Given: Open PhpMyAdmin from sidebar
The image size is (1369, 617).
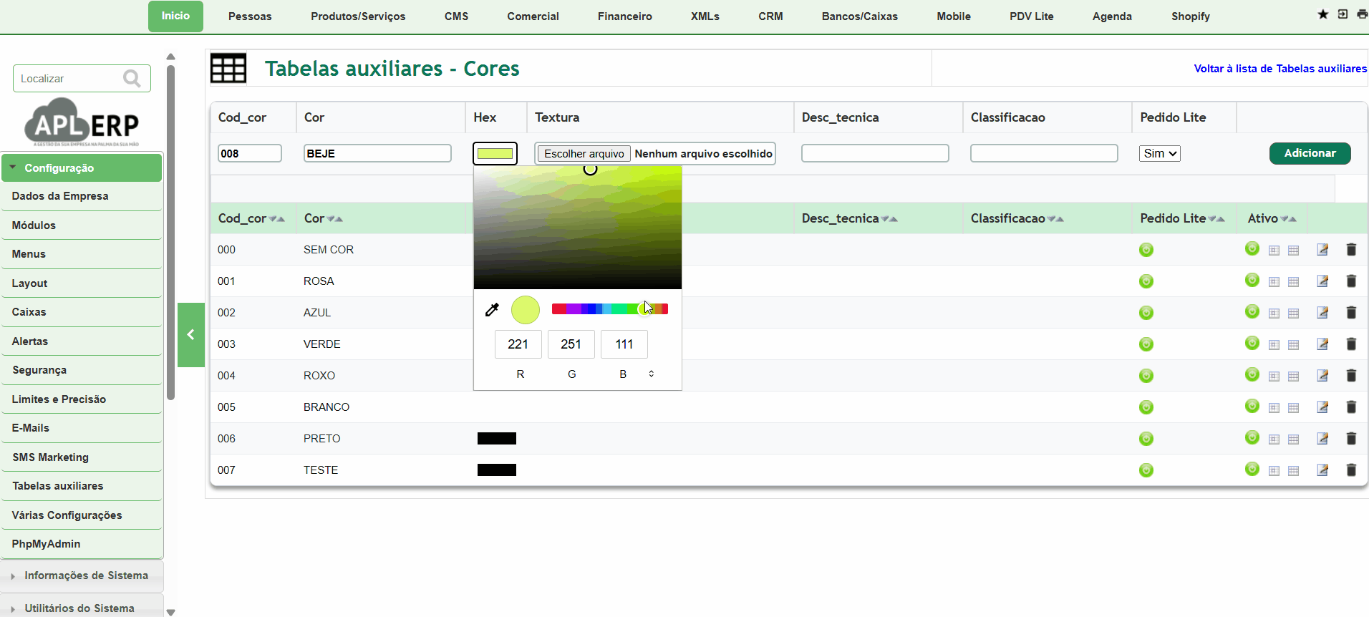Looking at the screenshot, I should coord(82,544).
